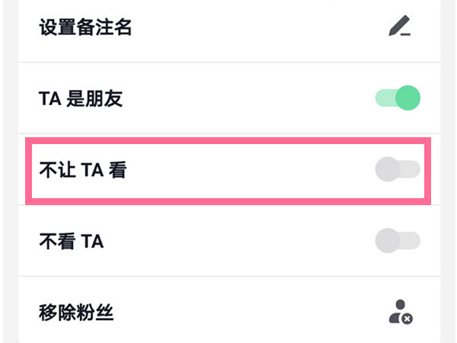Click the gray track of 不让 TA 看 toggle
Screen dimensions: 457x343
click(x=412, y=170)
